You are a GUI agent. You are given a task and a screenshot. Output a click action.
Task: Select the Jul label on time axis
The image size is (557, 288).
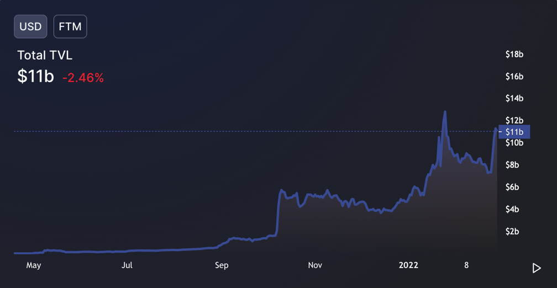click(127, 265)
